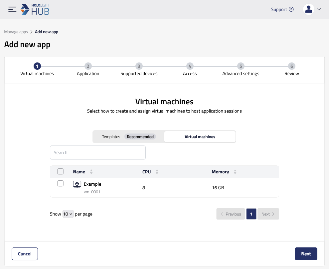Click the Add new app breadcrumb
The width and height of the screenshot is (329, 269).
(47, 32)
